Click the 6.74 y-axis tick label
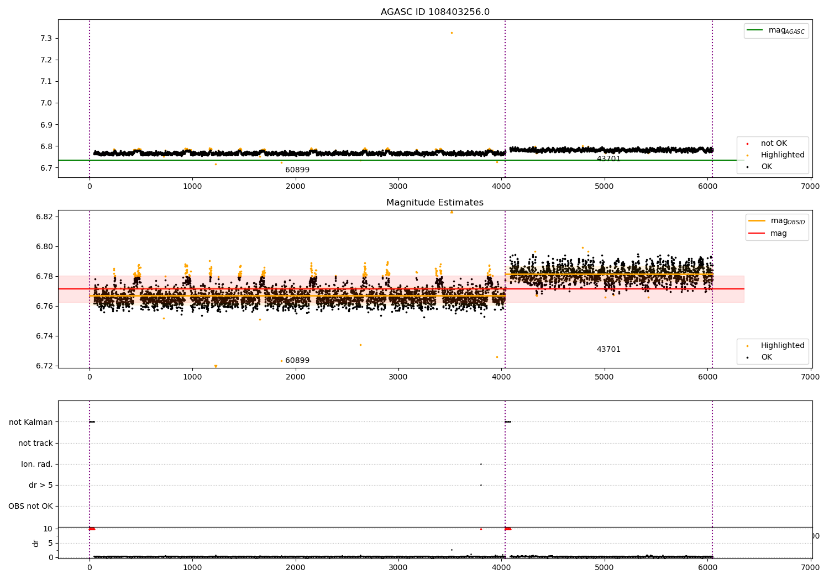This screenshot has width=829, height=580. coord(44,336)
